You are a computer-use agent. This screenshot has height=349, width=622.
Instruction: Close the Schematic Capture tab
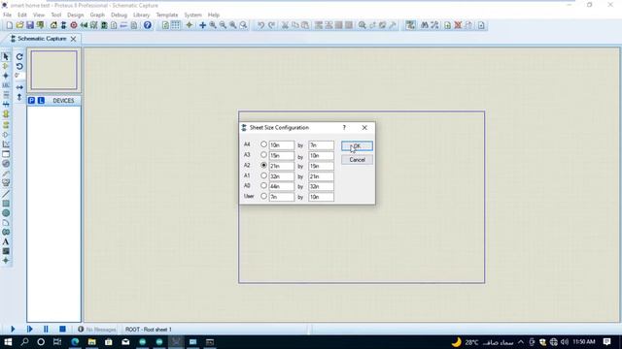coord(74,39)
